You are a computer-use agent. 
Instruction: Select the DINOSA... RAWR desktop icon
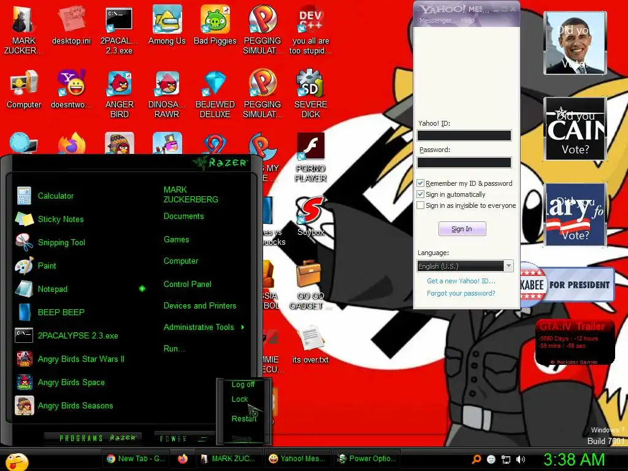167,94
